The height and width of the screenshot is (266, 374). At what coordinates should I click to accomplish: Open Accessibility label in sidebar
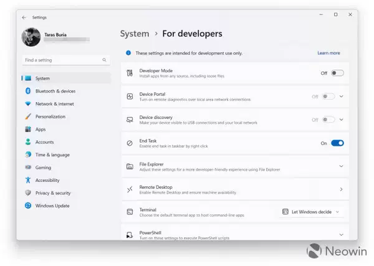click(x=47, y=180)
